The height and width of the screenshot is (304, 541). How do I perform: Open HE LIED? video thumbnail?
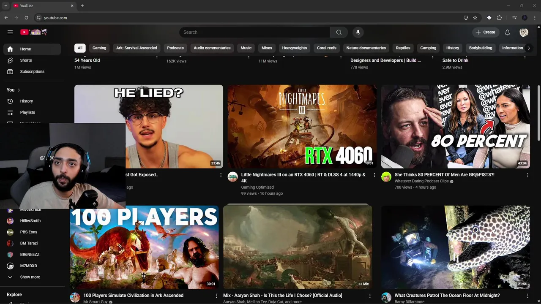tap(149, 127)
